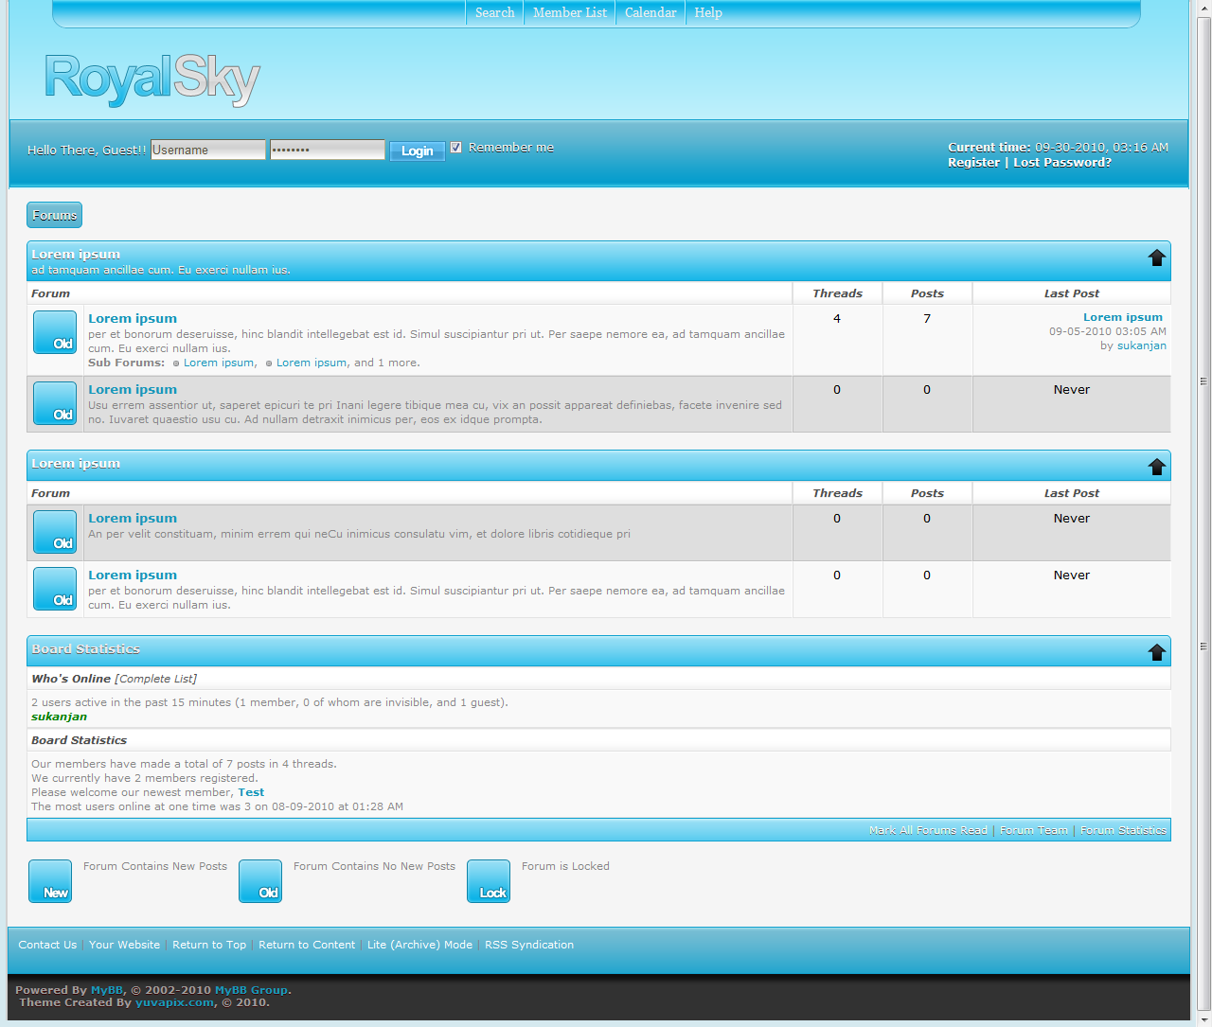
Task: Click the Old icon of the second forum row
Action: [55, 403]
